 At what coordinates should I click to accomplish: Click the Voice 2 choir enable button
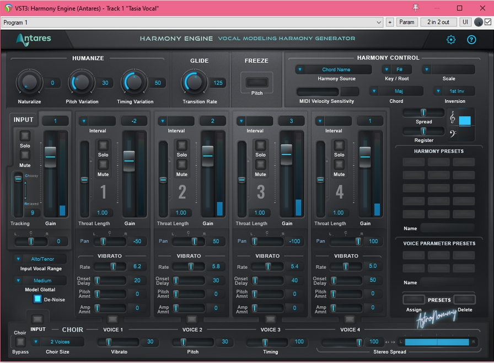click(x=191, y=319)
